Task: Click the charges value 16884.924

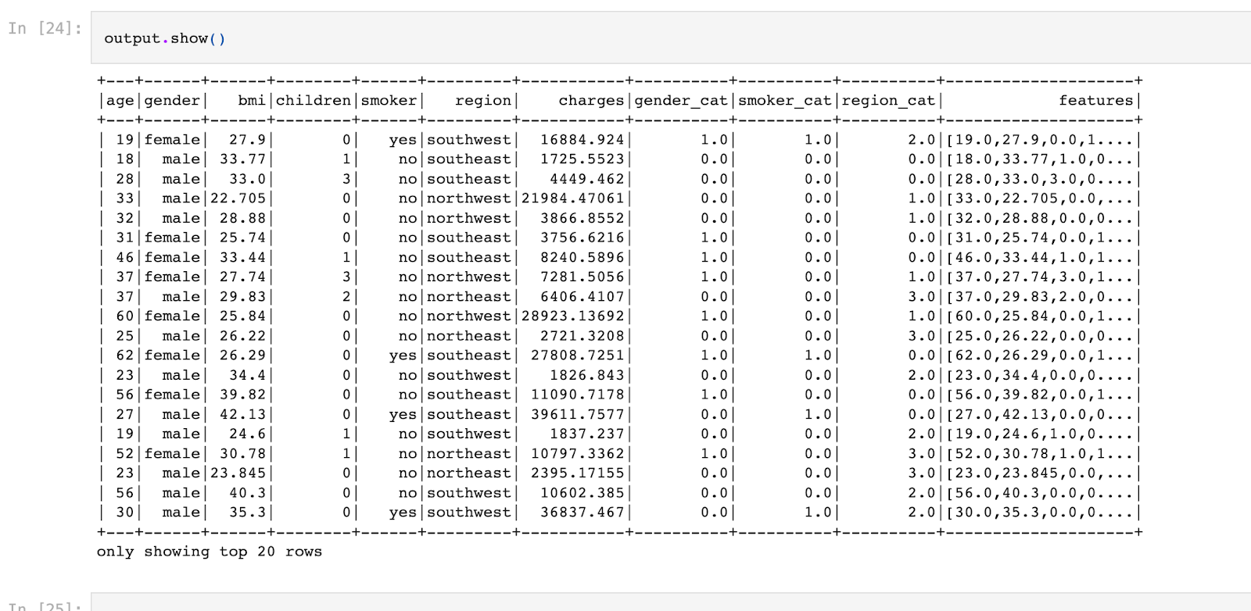Action: [x=582, y=140]
